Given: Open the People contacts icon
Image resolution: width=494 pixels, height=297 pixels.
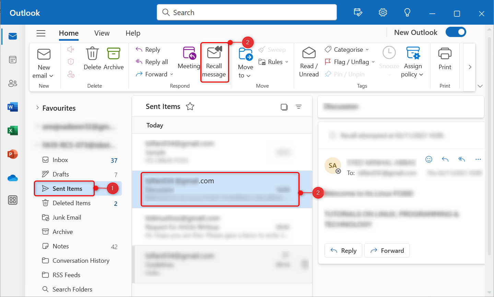Looking at the screenshot, I should pos(13,83).
